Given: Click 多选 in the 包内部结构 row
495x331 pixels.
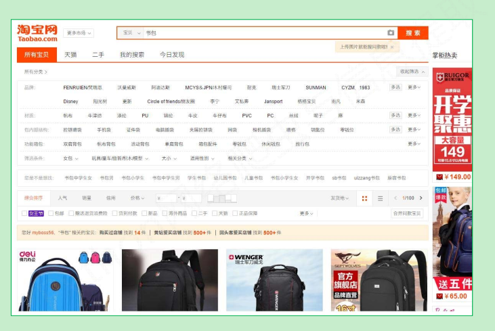Looking at the screenshot, I should 395,129.
